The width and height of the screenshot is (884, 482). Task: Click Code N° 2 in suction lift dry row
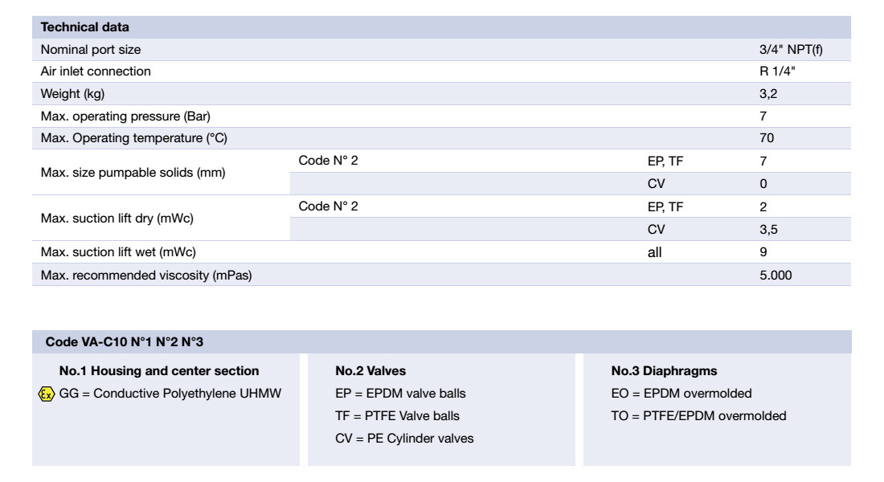tap(328, 206)
